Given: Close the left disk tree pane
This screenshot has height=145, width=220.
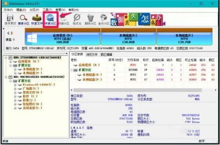Looking at the screenshot, I should tap(67, 53).
